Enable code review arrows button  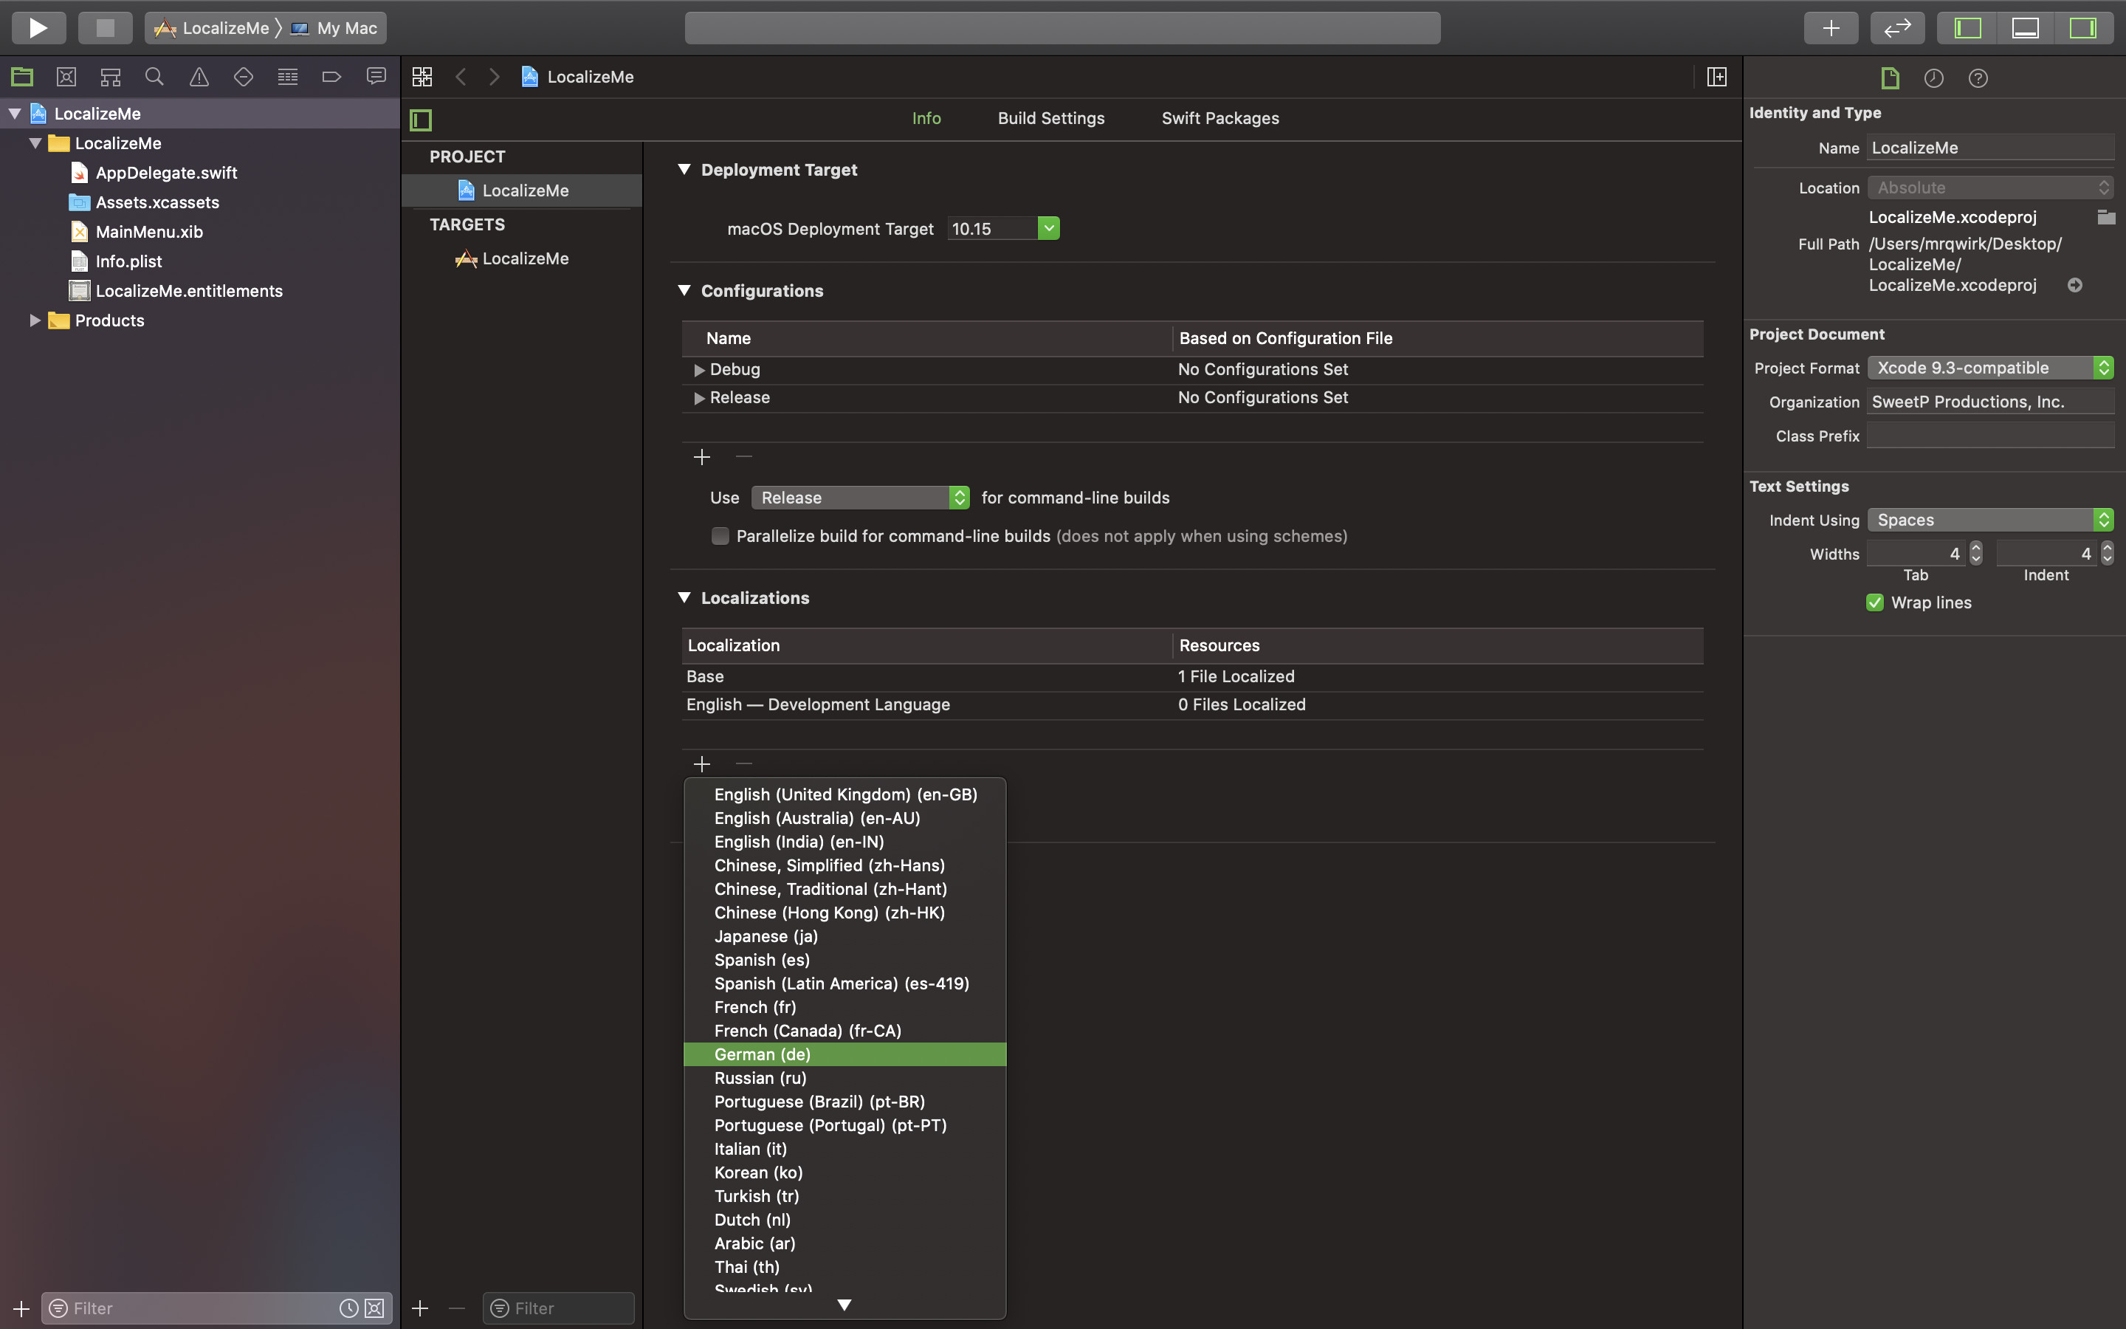point(1898,28)
